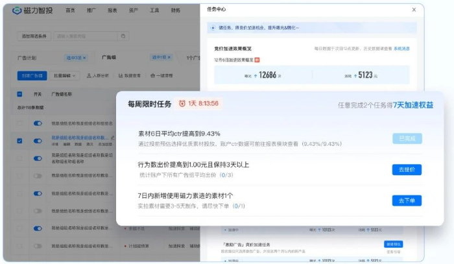The image size is (454, 264).
Task: Click the 计划超预算 status text
Action: (x=139, y=246)
